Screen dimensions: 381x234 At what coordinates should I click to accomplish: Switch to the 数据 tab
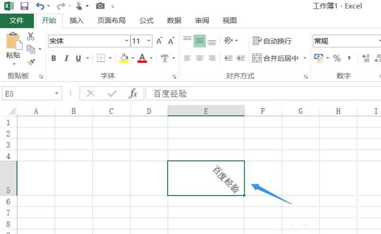pos(174,20)
